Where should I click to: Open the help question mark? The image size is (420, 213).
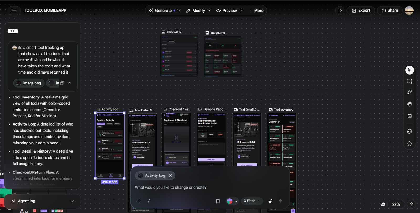coord(411,204)
